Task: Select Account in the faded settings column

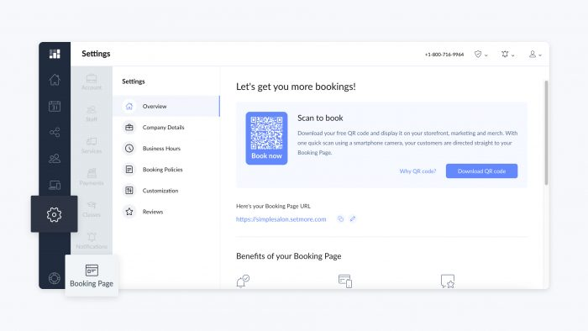Action: click(92, 82)
